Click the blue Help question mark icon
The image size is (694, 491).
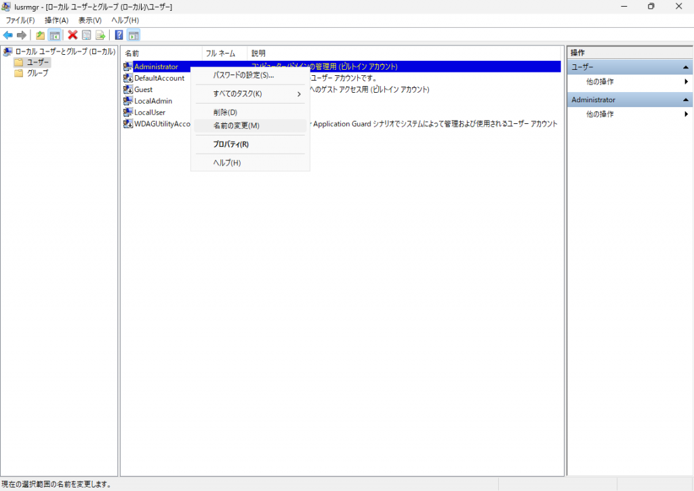tap(119, 35)
